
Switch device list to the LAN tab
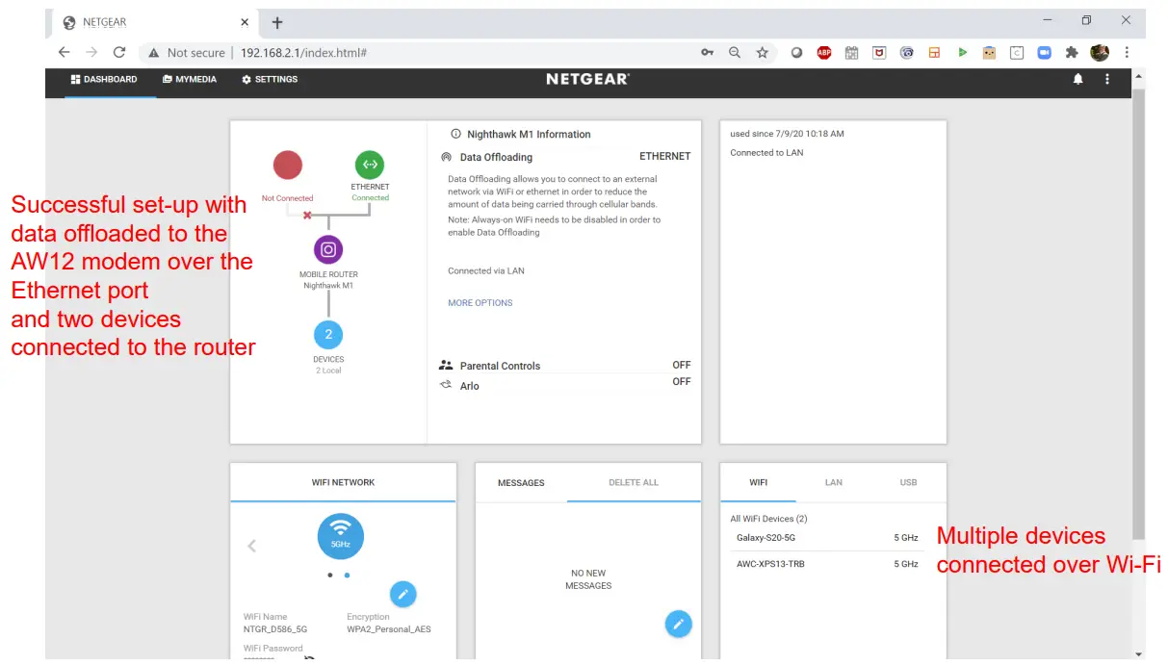pyautogui.click(x=834, y=482)
